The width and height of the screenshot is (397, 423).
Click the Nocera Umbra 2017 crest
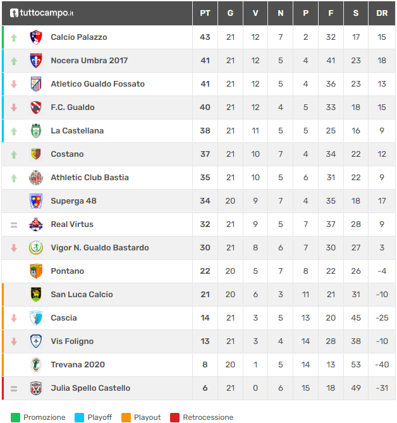(36, 61)
